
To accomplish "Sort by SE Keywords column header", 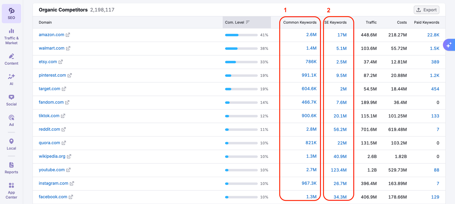I will pyautogui.click(x=336, y=22).
